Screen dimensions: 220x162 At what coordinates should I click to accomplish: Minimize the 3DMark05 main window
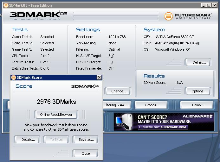204,5
